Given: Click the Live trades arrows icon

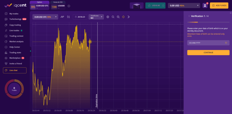Looking at the screenshot, I should [6, 30].
